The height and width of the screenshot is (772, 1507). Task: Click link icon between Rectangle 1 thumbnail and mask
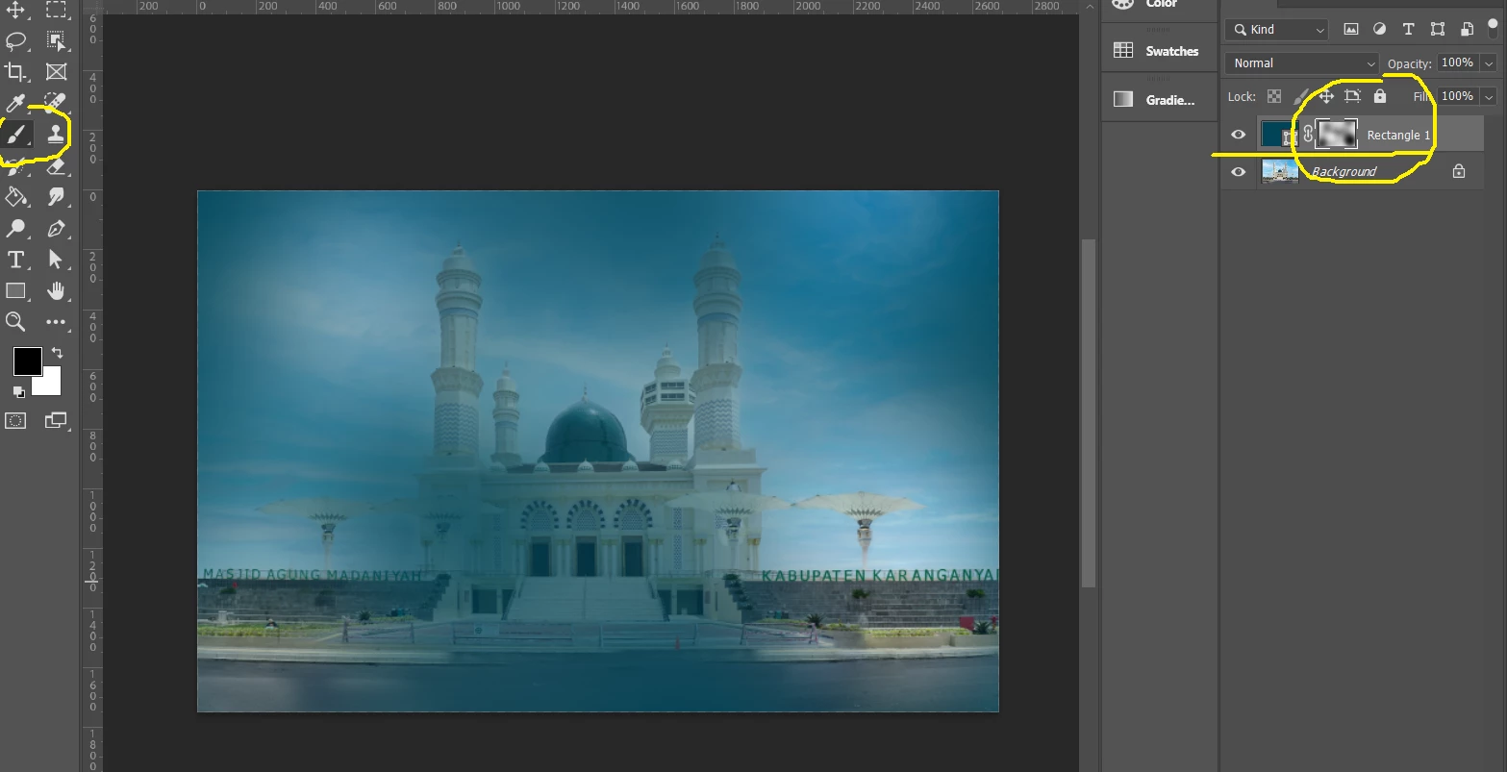(1308, 135)
